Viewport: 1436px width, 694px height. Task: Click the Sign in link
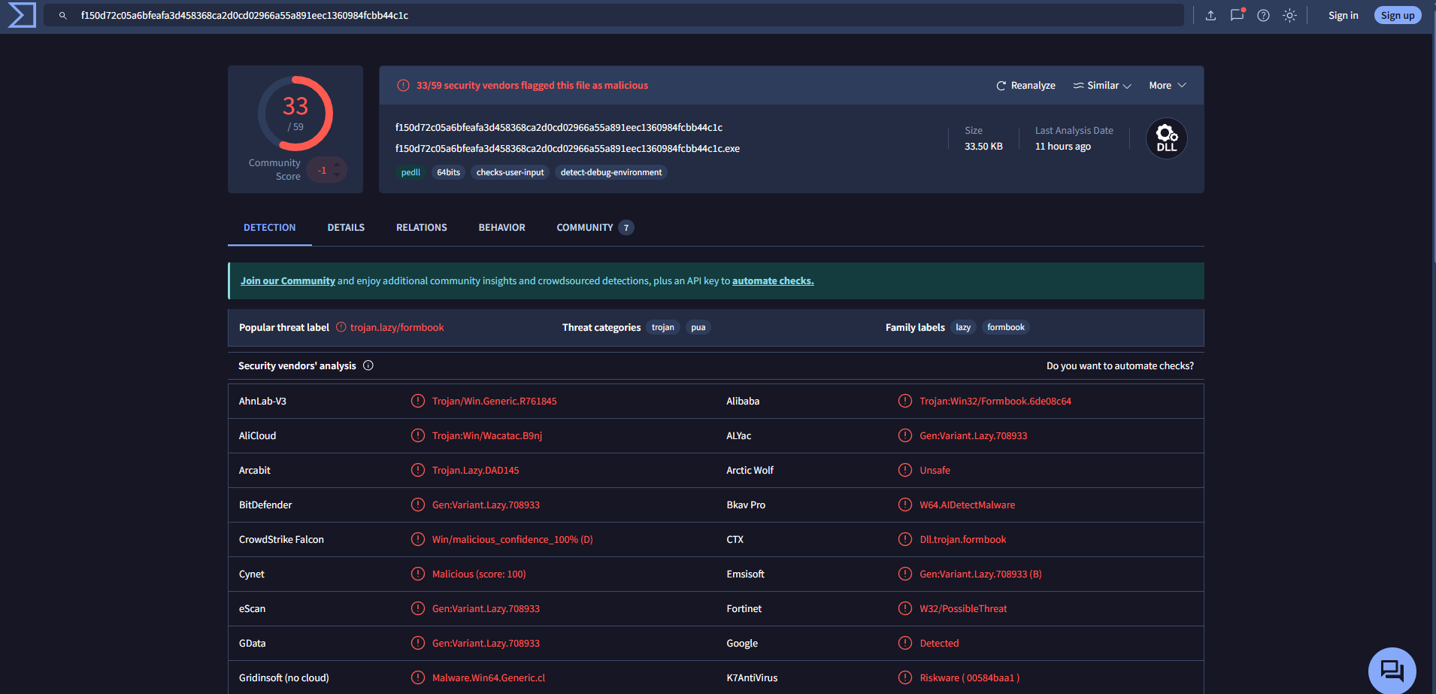[1343, 15]
